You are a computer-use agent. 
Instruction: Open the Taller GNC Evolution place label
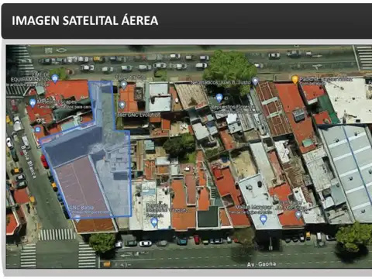pyautogui.click(x=139, y=115)
